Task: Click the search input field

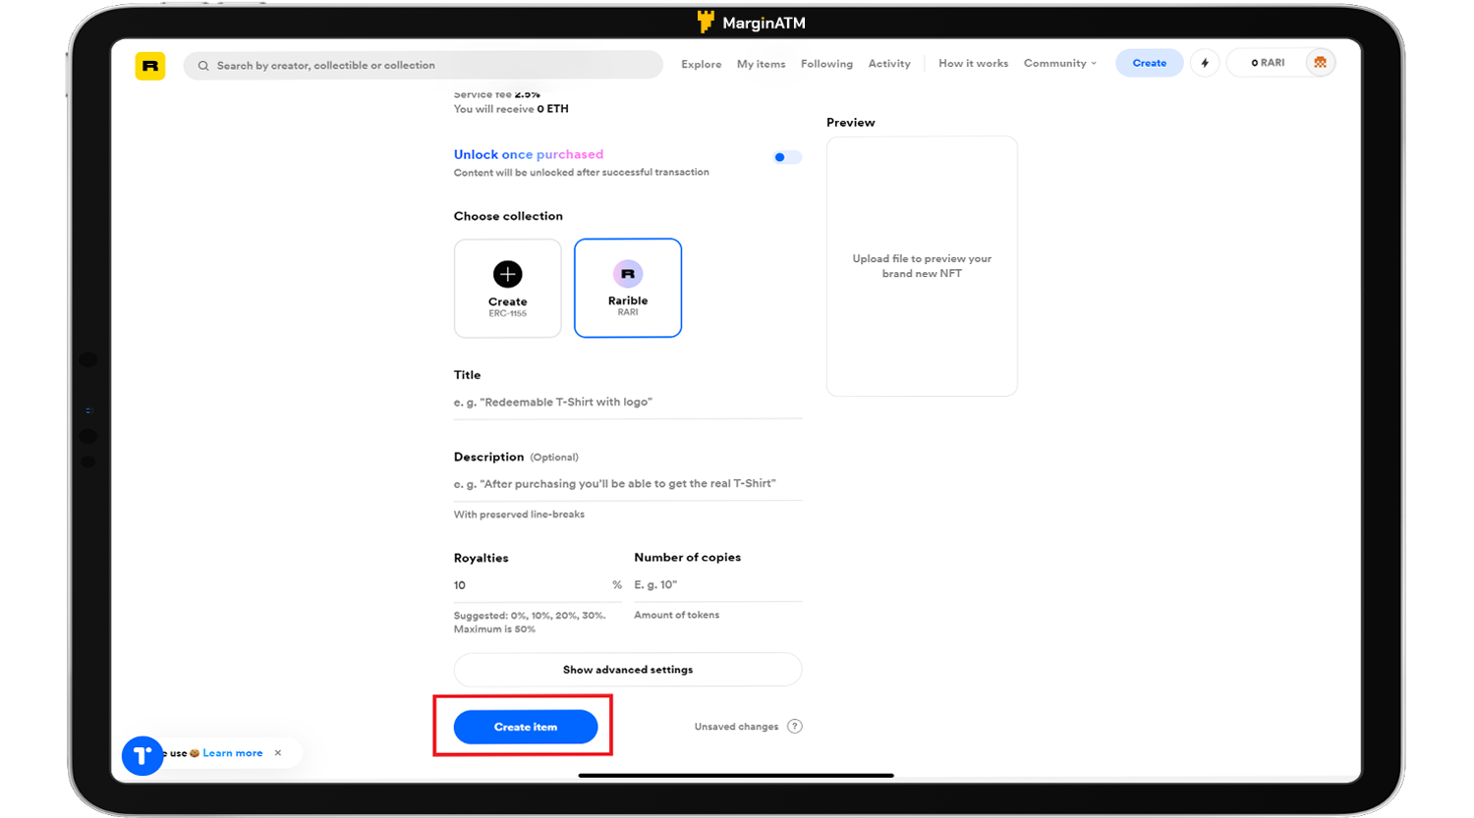Action: click(424, 66)
